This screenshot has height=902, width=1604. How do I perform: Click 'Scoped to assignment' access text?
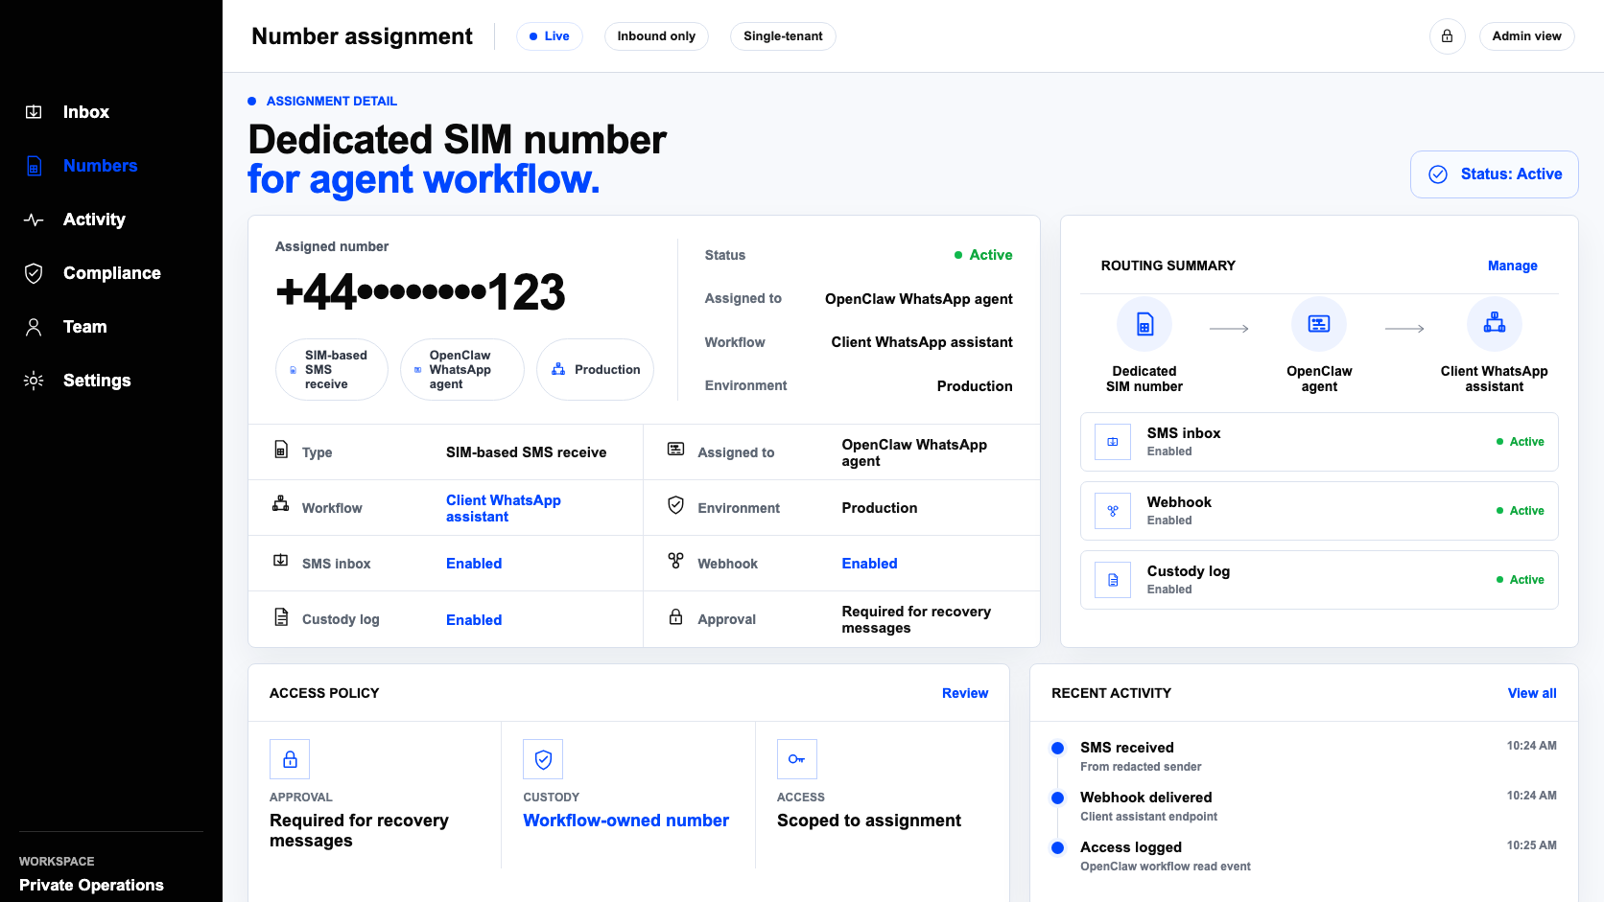tap(869, 821)
